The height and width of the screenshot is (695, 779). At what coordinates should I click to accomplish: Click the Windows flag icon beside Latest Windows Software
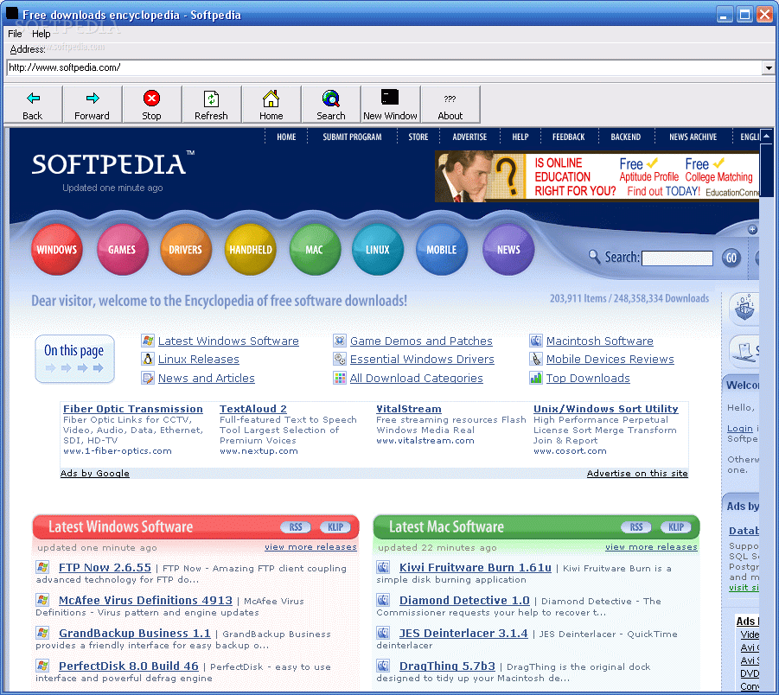[148, 341]
